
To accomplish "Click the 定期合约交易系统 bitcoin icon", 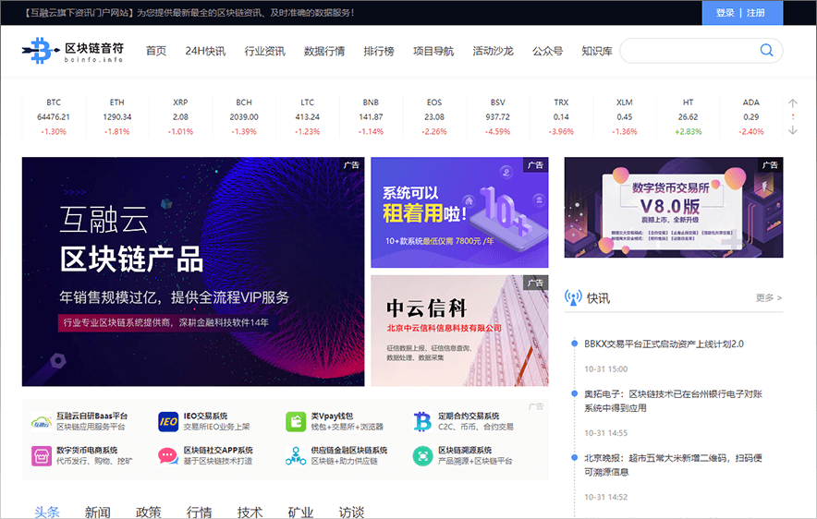I will 422,422.
